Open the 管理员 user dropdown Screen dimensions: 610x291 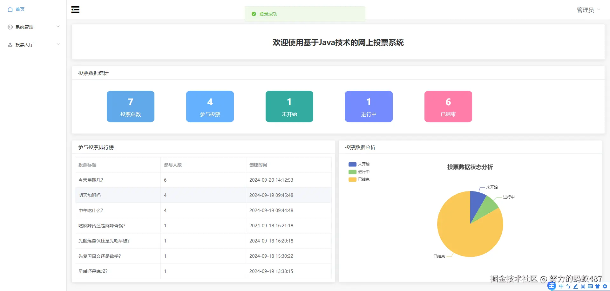(x=588, y=10)
